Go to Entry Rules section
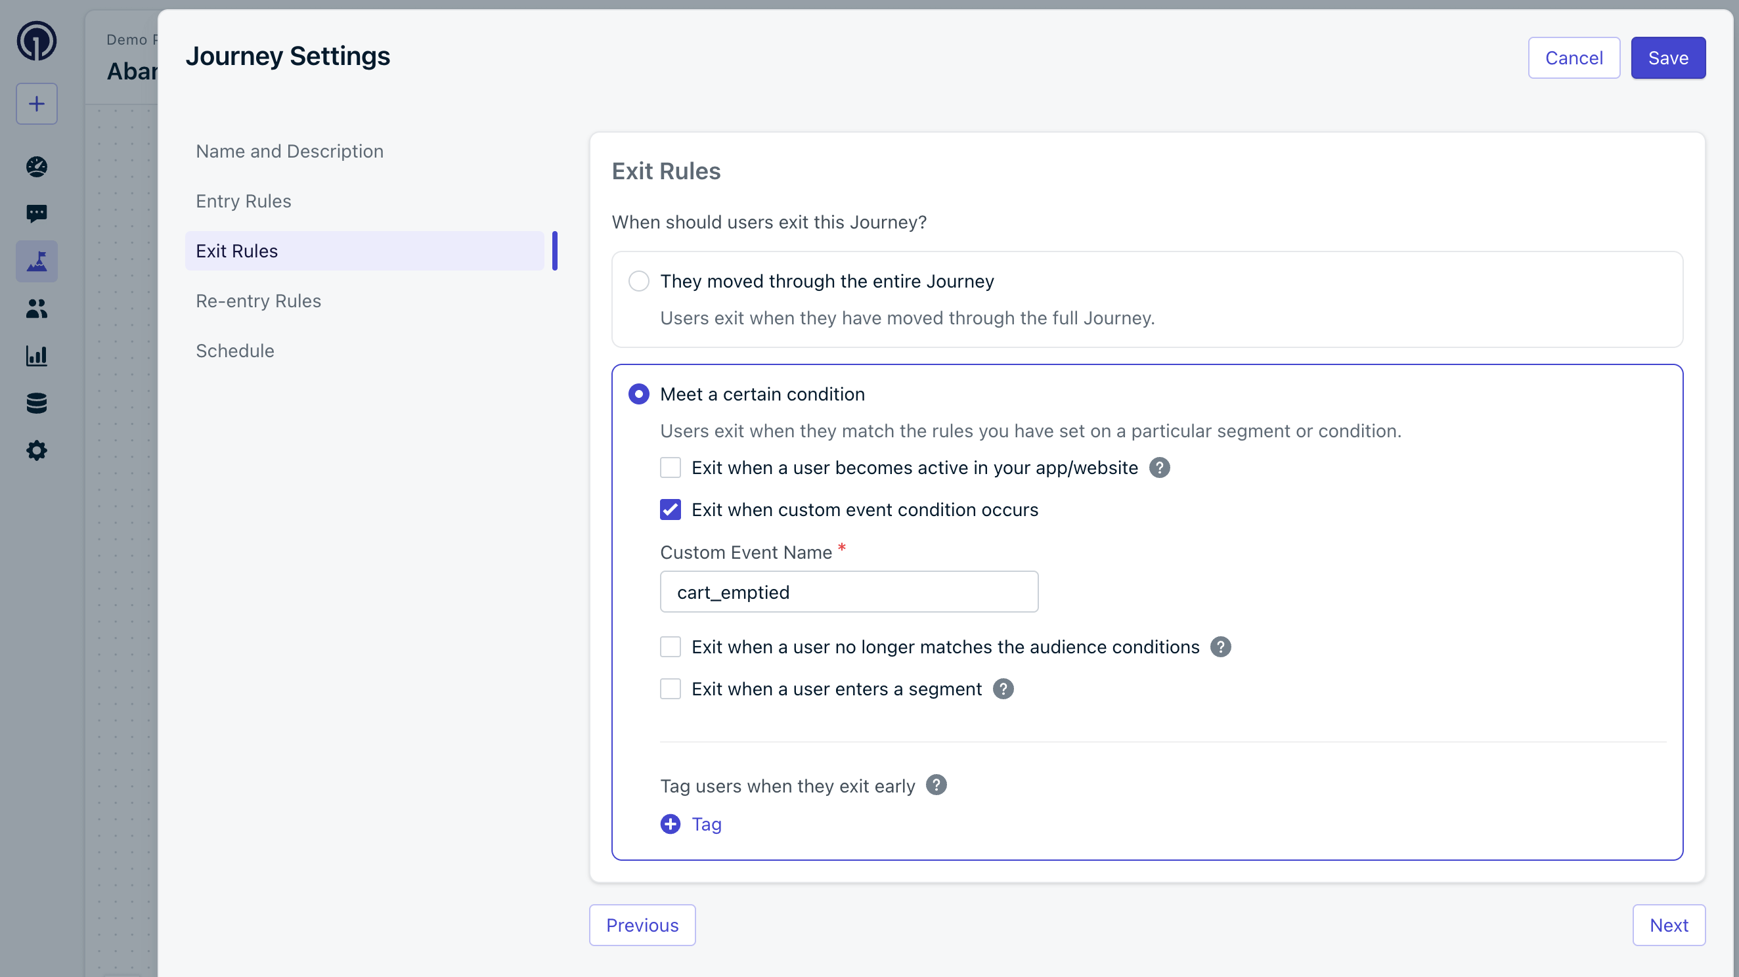Screen dimensions: 1739x977 [x=243, y=201]
